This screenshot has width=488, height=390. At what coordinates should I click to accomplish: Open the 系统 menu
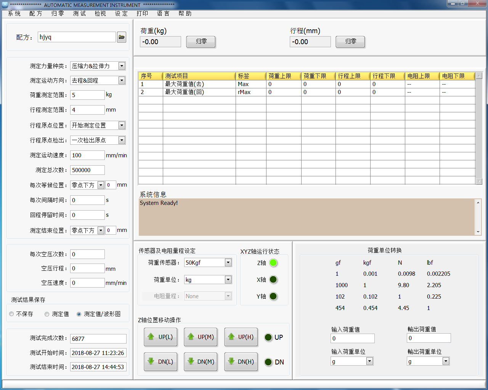14,13
